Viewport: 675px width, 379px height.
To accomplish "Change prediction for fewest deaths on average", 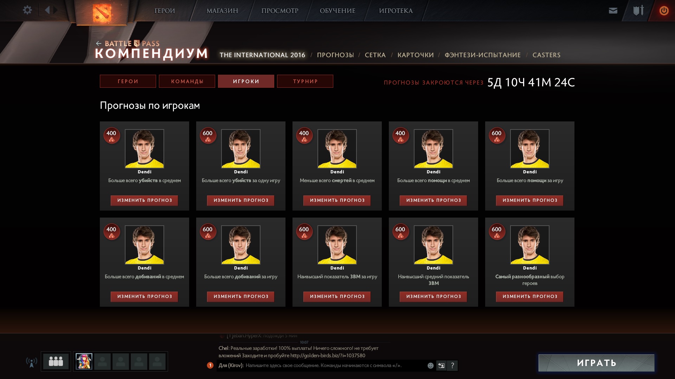I will point(337,200).
